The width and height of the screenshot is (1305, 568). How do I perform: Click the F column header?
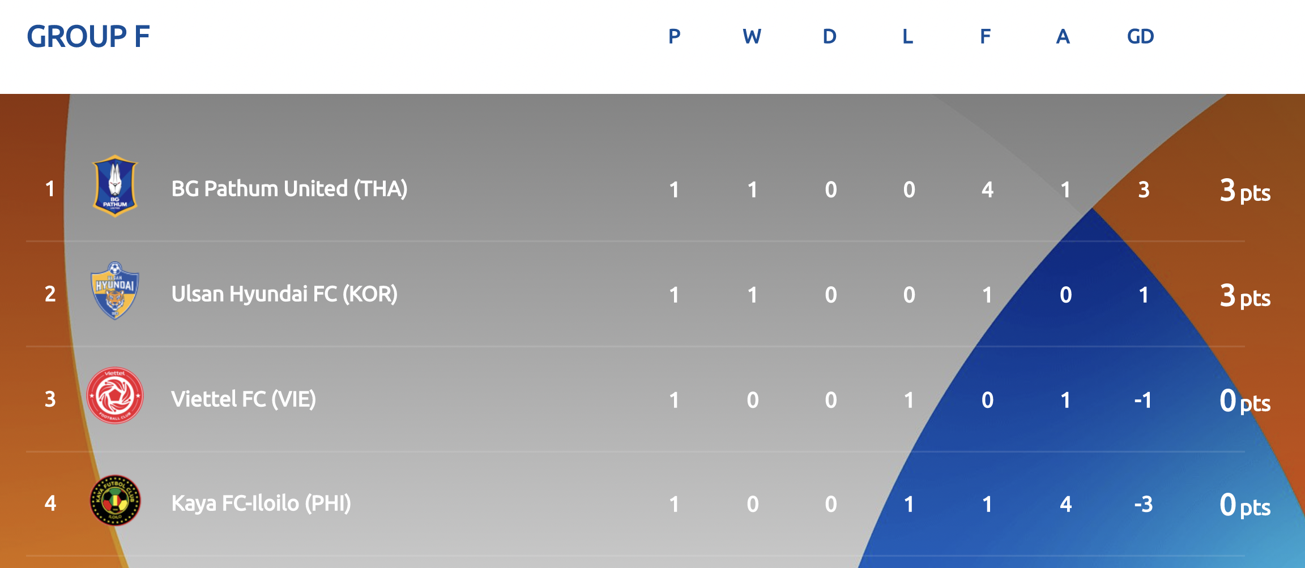point(986,37)
